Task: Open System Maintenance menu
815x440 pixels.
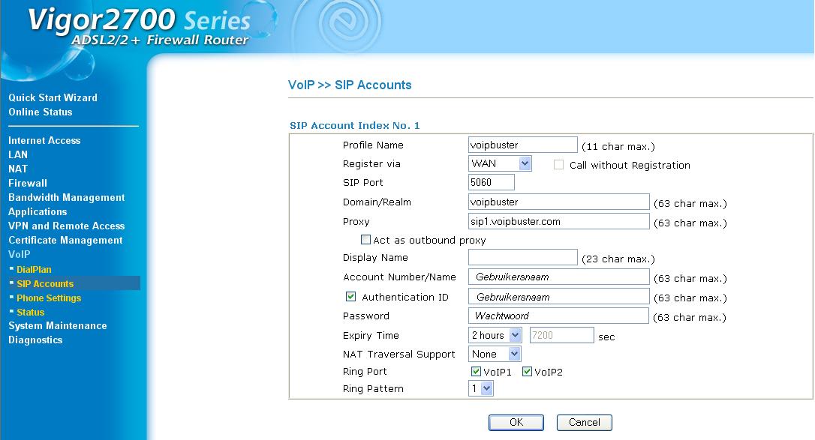Action: coord(58,326)
